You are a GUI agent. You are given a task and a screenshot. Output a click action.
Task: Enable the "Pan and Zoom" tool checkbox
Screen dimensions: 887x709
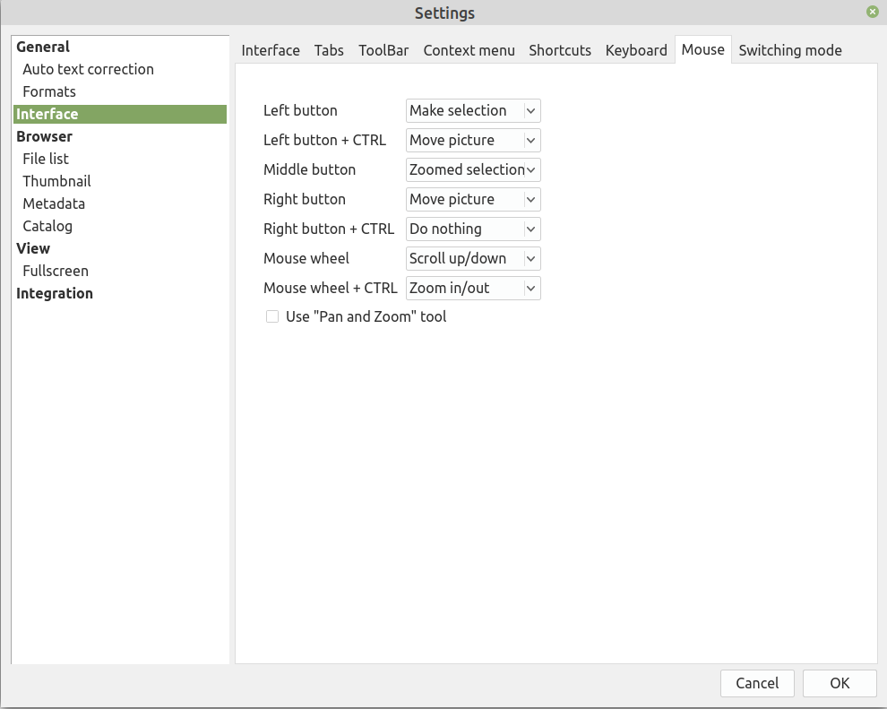pyautogui.click(x=272, y=316)
